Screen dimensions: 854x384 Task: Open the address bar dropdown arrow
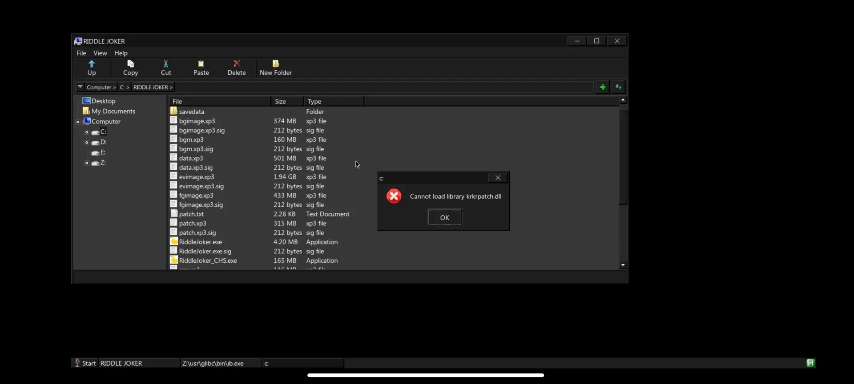pyautogui.click(x=80, y=87)
